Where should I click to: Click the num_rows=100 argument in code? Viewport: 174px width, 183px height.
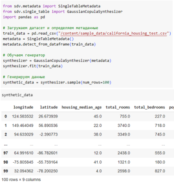[x=96, y=83]
